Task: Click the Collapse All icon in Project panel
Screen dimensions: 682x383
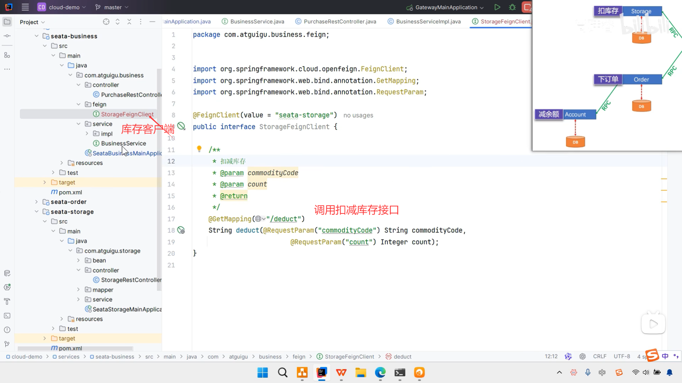Action: 129,22
